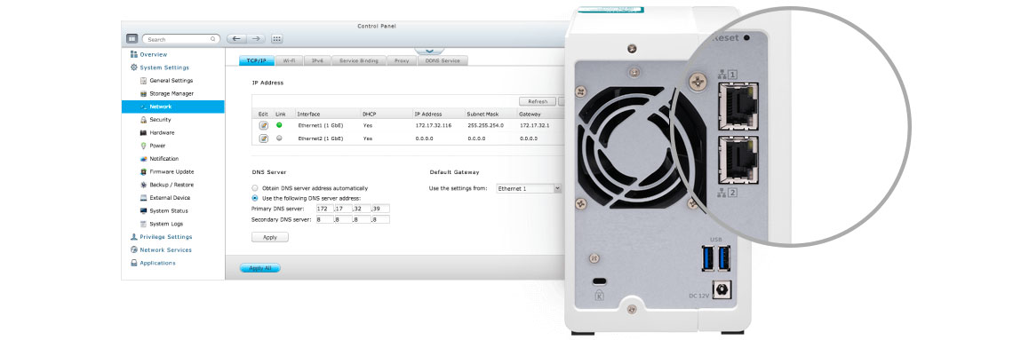Click the Applications icon in the sidebar
The height and width of the screenshot is (340, 1013).
click(133, 263)
